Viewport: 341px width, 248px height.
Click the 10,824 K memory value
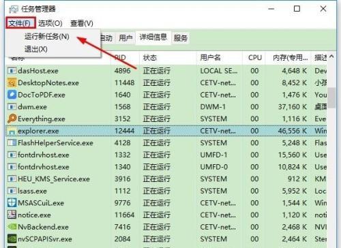[x=293, y=167]
